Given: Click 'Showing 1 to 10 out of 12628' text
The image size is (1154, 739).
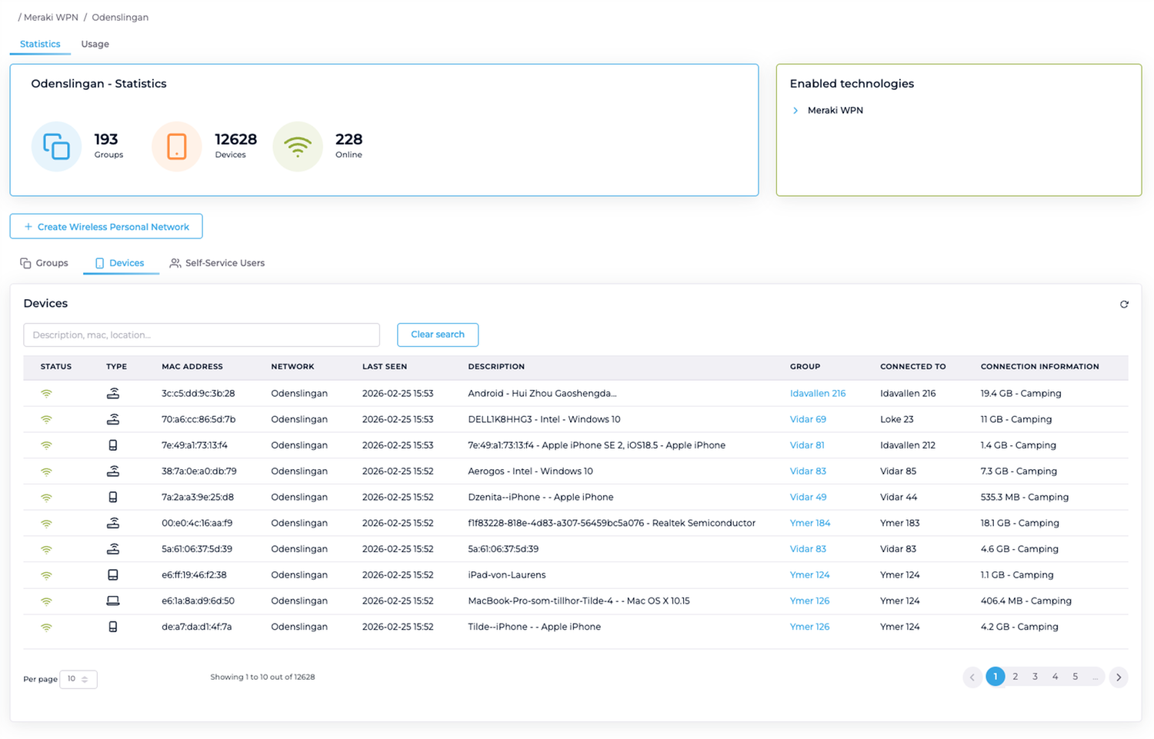Looking at the screenshot, I should click(262, 677).
